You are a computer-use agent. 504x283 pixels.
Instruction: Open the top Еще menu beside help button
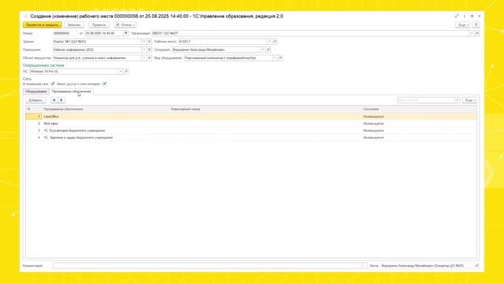[x=463, y=24]
